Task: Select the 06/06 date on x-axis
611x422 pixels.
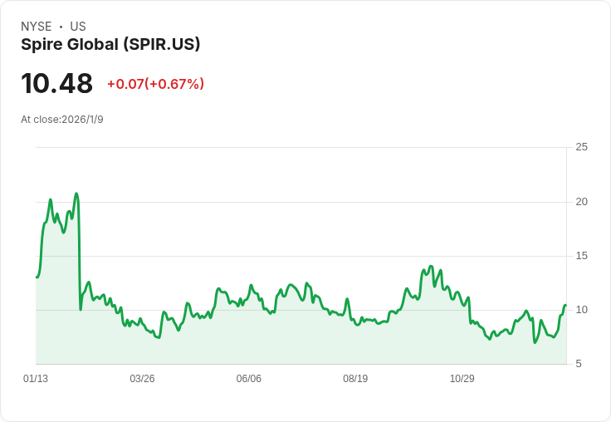Action: [x=248, y=379]
